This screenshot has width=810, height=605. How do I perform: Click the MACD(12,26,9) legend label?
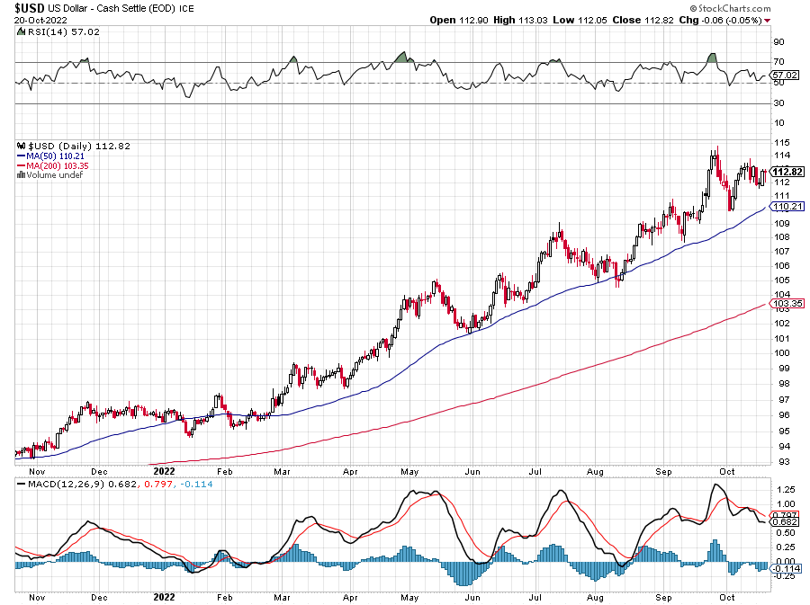(x=67, y=485)
